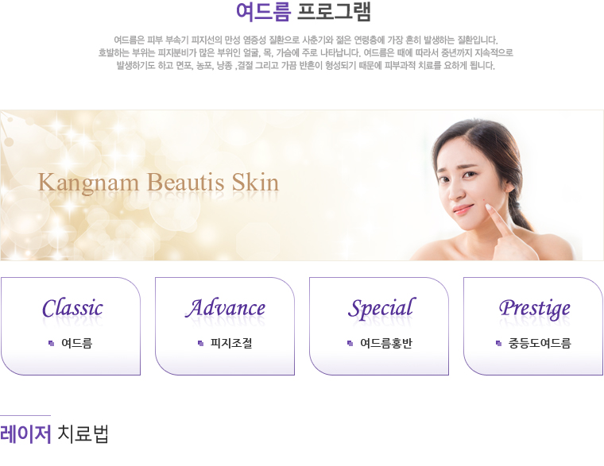The height and width of the screenshot is (466, 604).
Task: Select the Special program card
Action: [379, 326]
